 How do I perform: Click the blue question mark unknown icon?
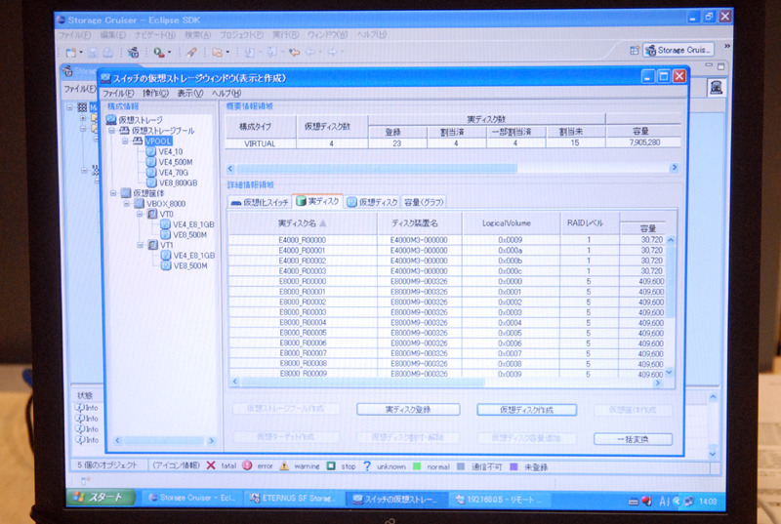coord(367,465)
